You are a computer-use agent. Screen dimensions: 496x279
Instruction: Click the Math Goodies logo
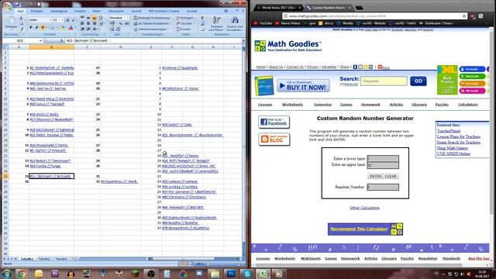[288, 46]
